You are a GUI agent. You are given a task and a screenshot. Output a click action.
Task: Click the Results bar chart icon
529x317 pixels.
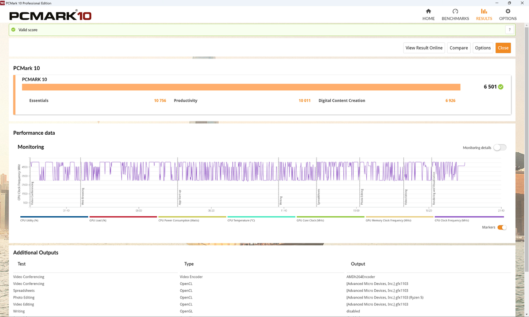point(484,11)
